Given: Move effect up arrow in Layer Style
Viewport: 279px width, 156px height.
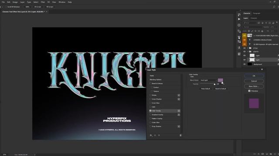Looking at the screenshot, I should point(155,135).
